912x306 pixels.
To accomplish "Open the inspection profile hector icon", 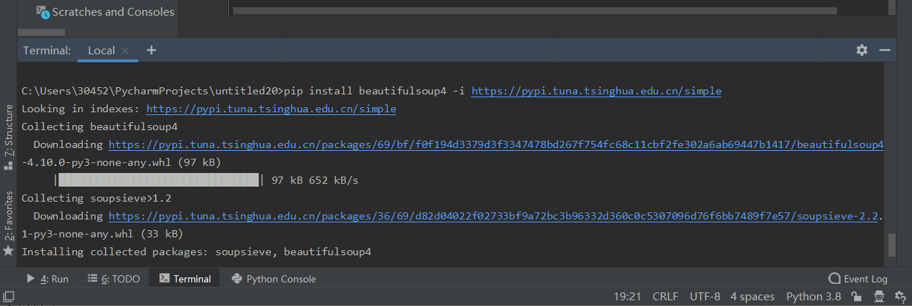I will click(879, 297).
